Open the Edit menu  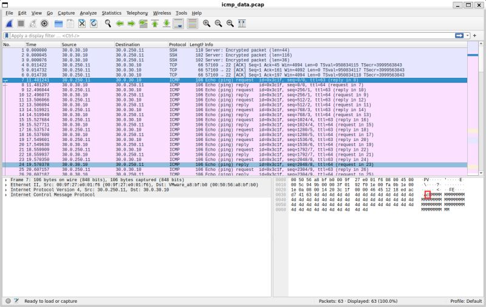pyautogui.click(x=22, y=13)
